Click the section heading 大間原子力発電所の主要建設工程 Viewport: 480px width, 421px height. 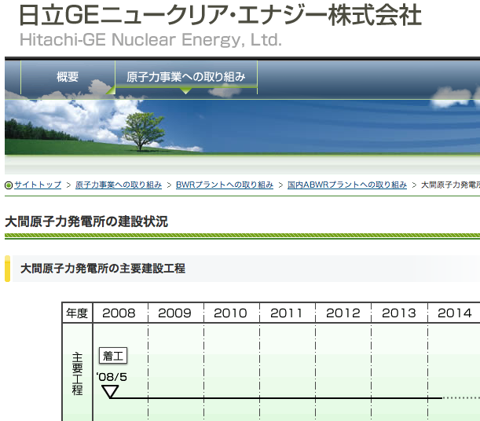tap(103, 269)
